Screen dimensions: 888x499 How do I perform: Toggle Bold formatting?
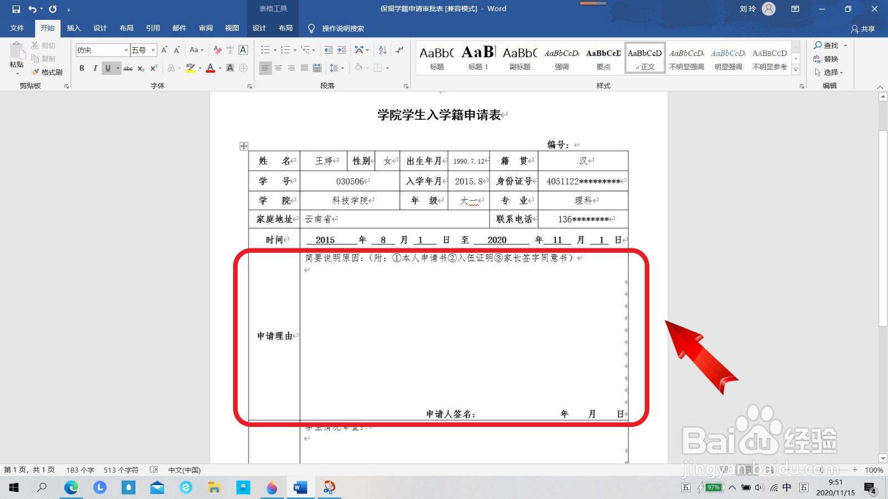(x=82, y=68)
